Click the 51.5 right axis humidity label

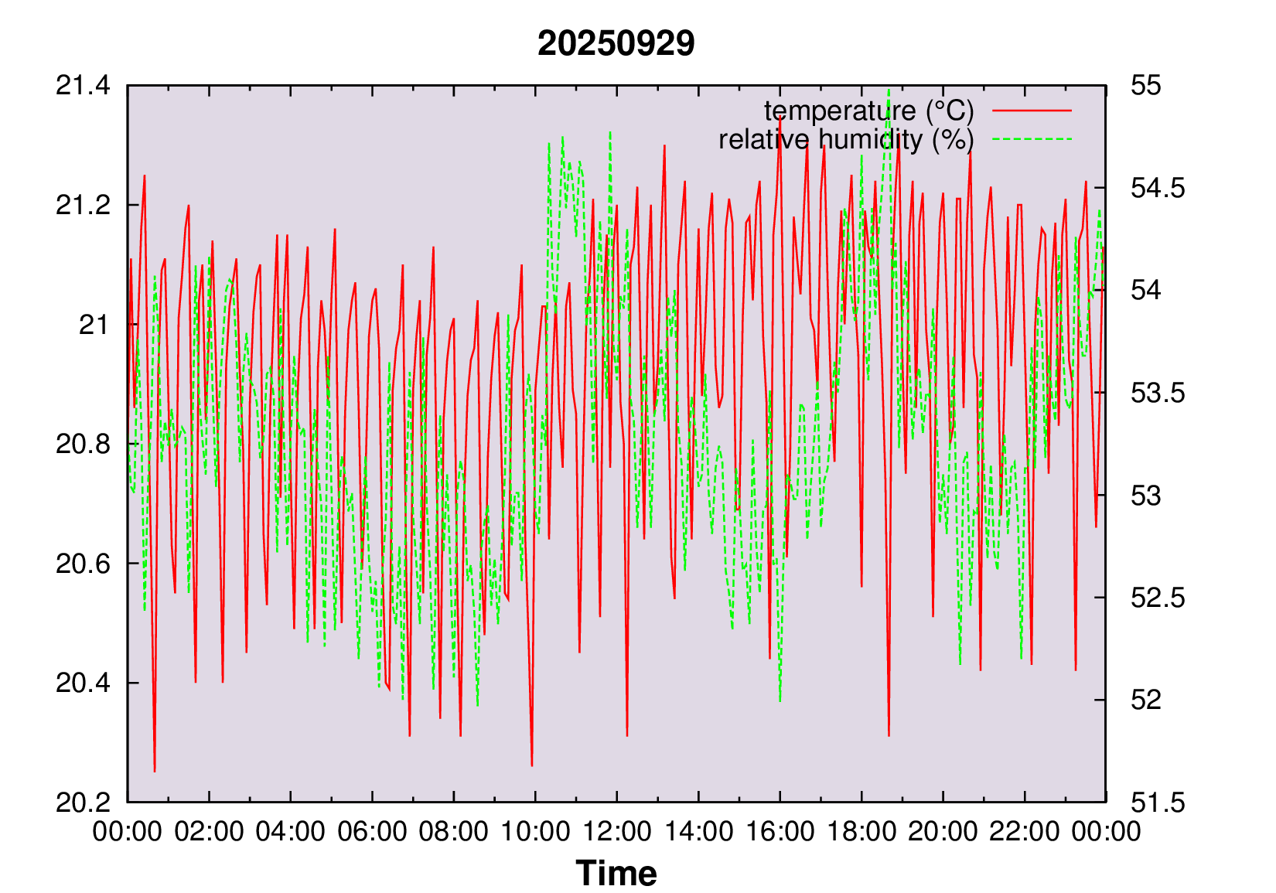point(1157,803)
